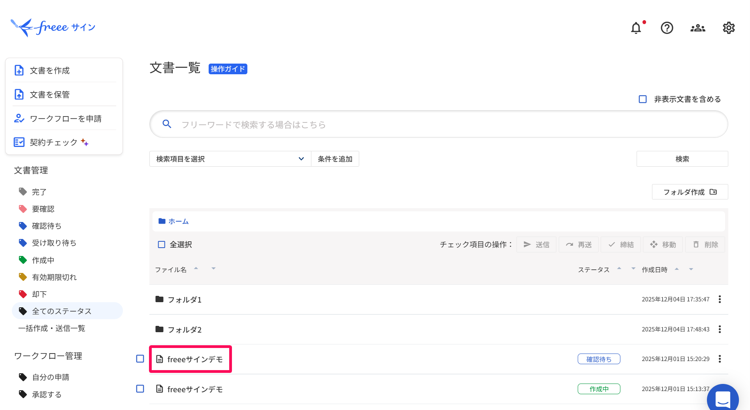Click the 送信 action button
Screen dimensions: 750x410
point(536,244)
